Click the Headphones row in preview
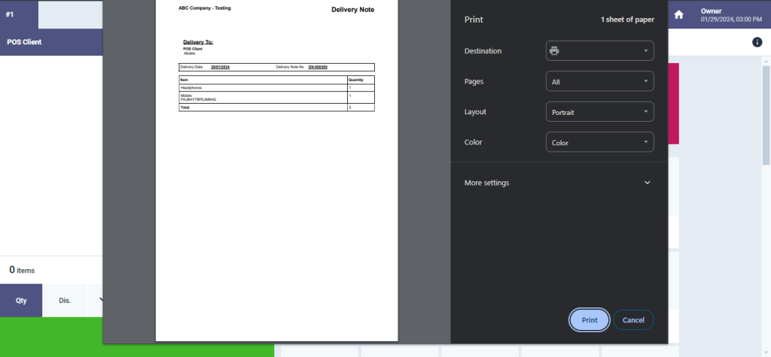771x357 pixels. pyautogui.click(x=277, y=88)
